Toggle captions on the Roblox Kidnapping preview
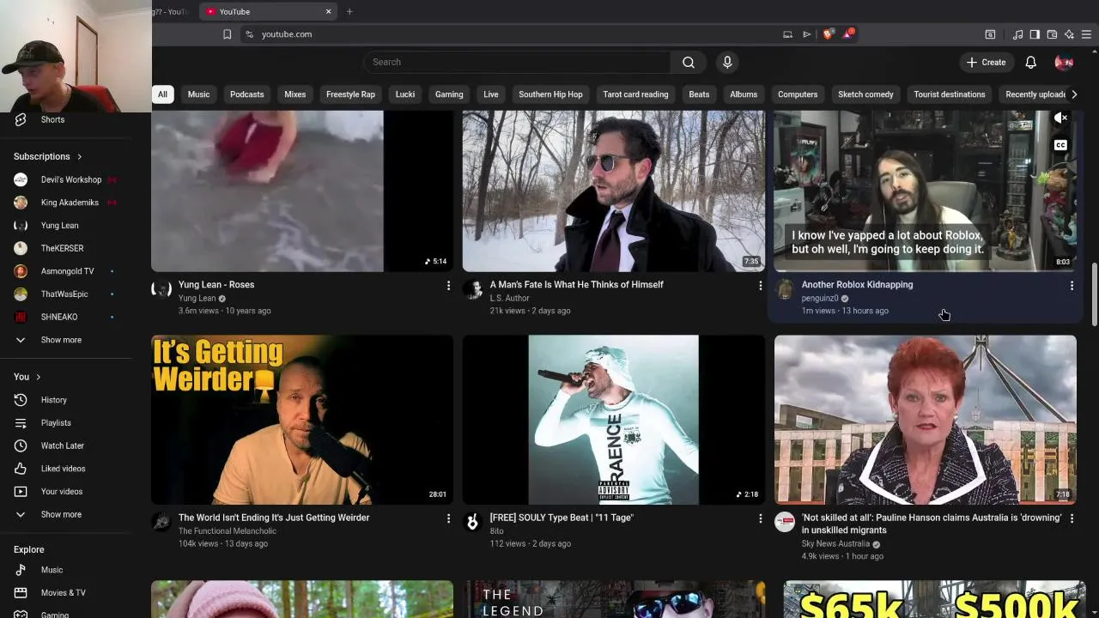This screenshot has width=1099, height=618. [x=1061, y=145]
